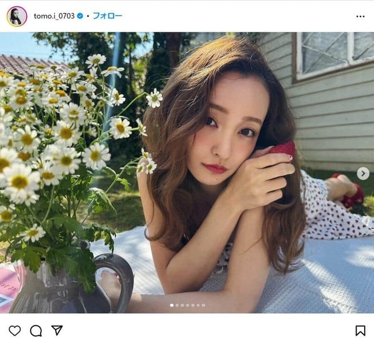374x343 pixels.
Task: Save the post with the bookmark icon
Action: click(x=360, y=331)
